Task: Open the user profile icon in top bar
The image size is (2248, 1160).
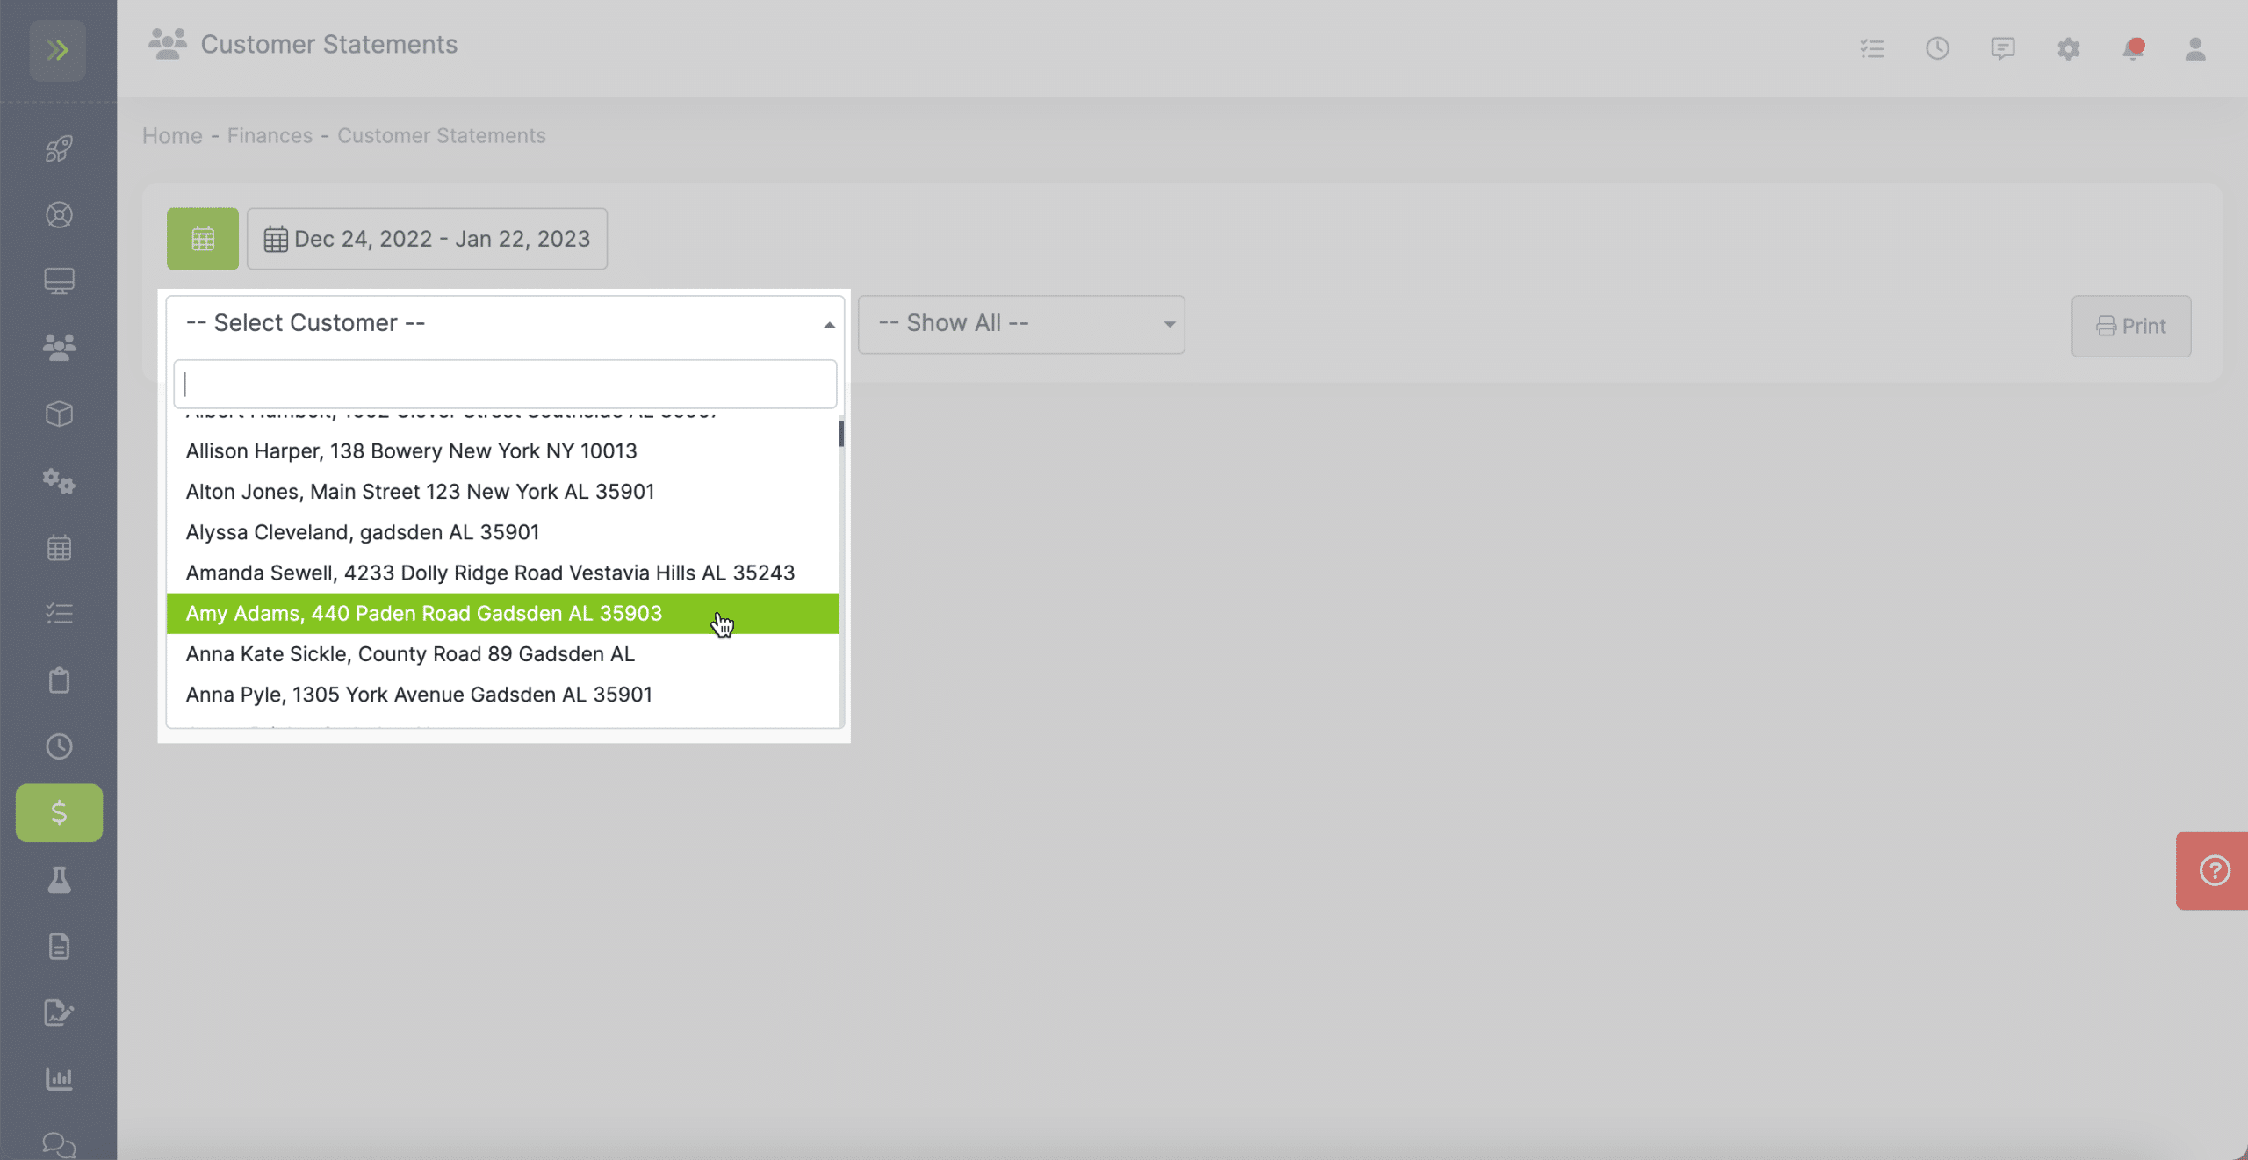Action: [2195, 48]
